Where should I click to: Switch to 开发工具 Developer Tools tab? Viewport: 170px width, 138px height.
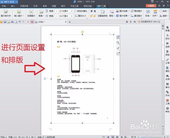pos(74,6)
